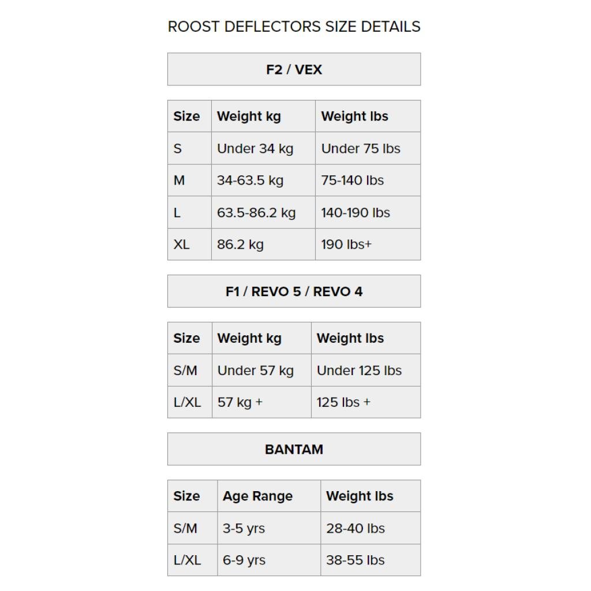The width and height of the screenshot is (591, 591).
Task: Click the F1 / REVO 5 / REVO 4 header
Action: coord(294,291)
